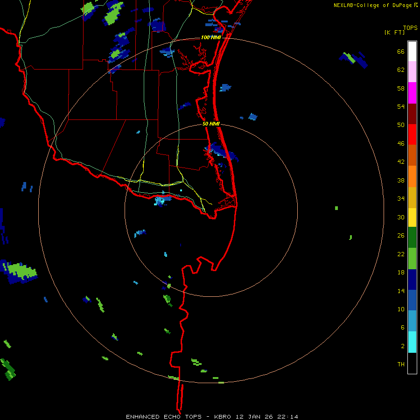
Task: Click the '46' legend value
Action: [401, 143]
